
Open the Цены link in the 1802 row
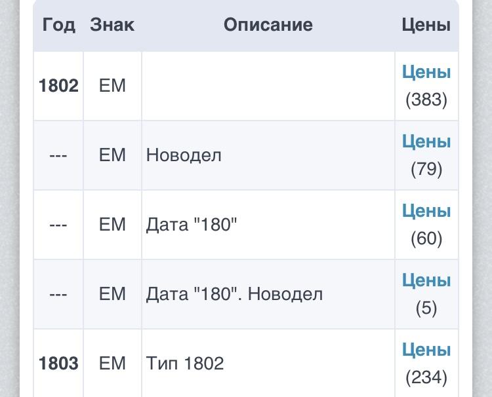(x=426, y=72)
